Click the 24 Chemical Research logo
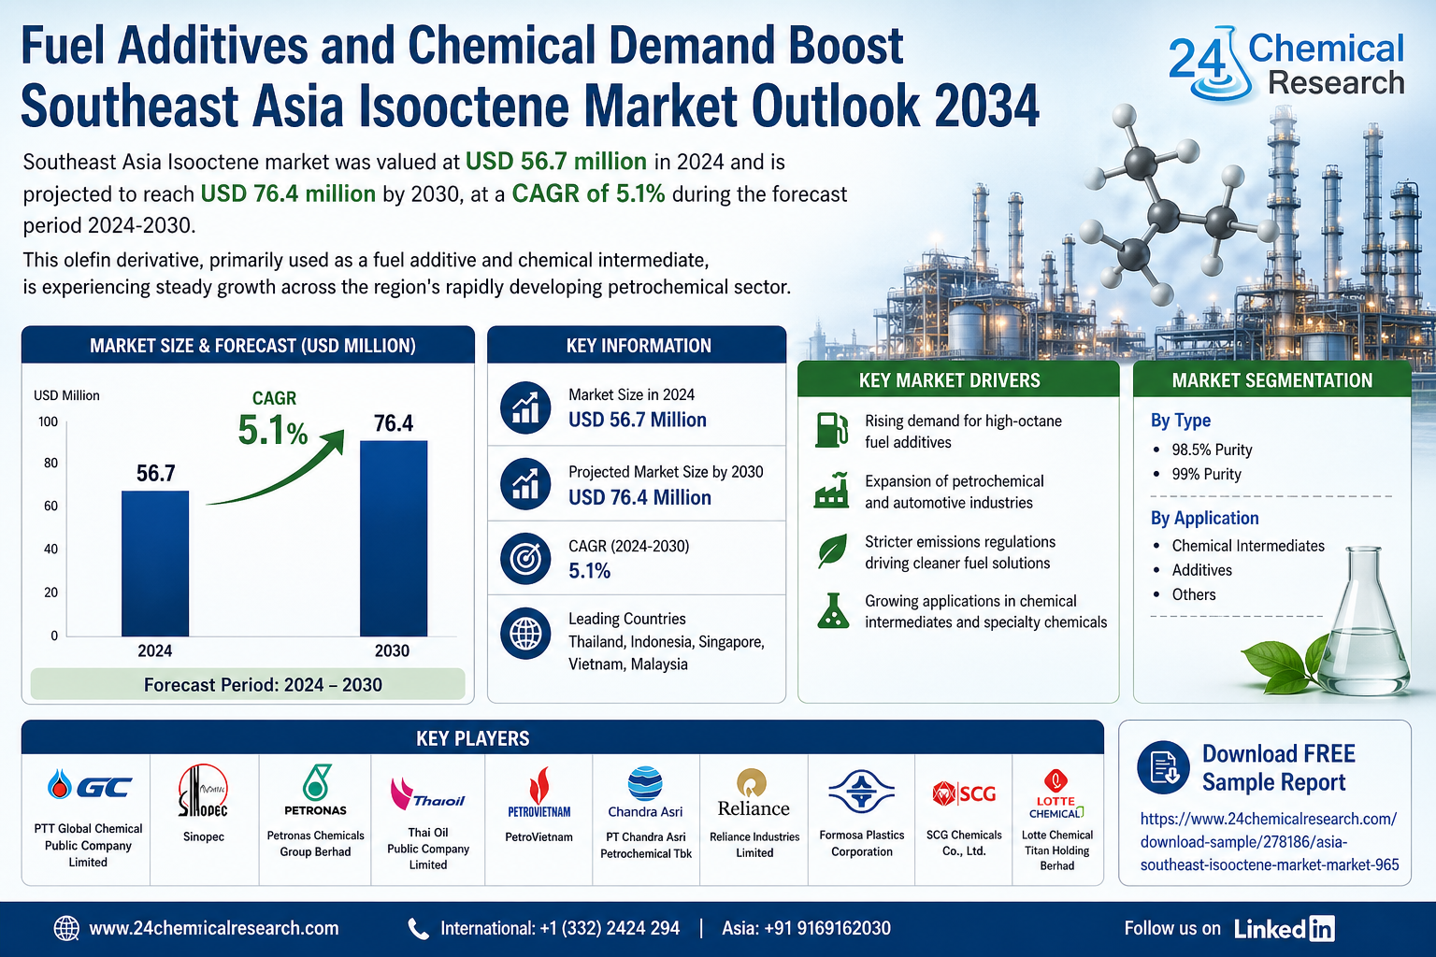The width and height of the screenshot is (1436, 957). [1285, 65]
